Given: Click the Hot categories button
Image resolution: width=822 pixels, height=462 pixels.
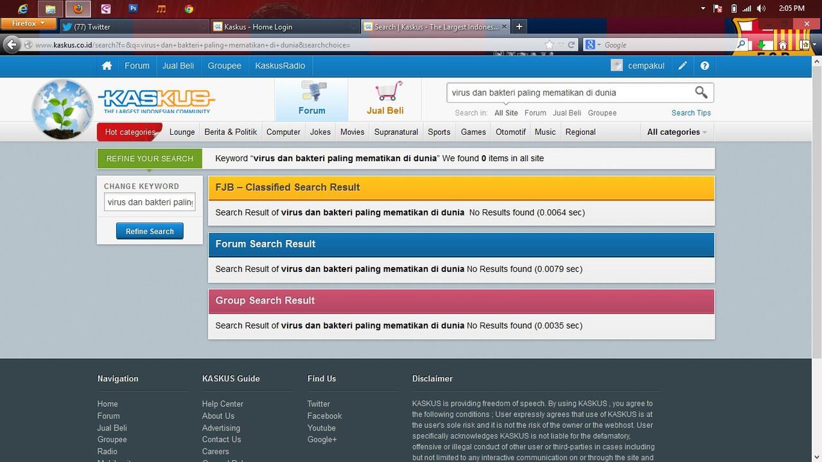Looking at the screenshot, I should tap(130, 132).
